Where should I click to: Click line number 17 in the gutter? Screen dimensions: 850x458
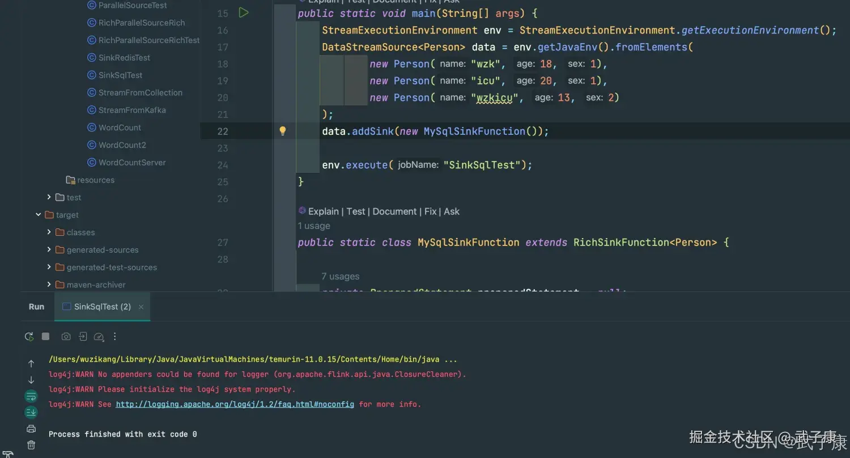(x=223, y=47)
